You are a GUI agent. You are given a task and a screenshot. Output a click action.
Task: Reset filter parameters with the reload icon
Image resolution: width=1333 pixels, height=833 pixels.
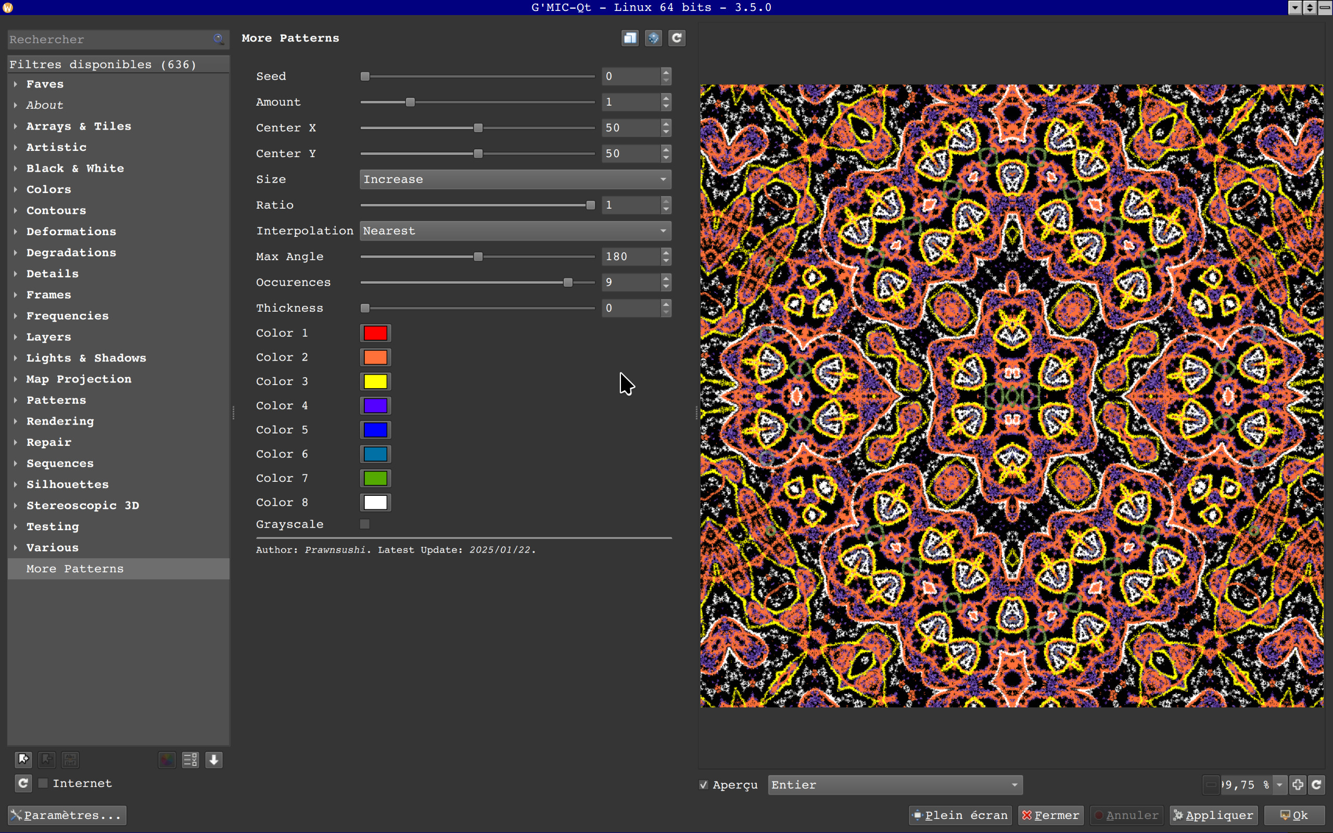677,38
